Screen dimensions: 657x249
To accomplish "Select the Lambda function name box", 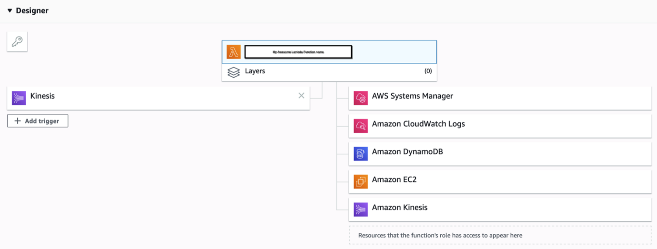I will (x=298, y=52).
